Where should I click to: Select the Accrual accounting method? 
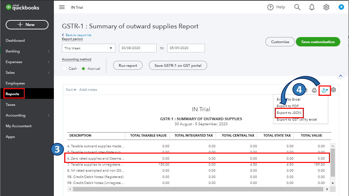click(x=84, y=68)
